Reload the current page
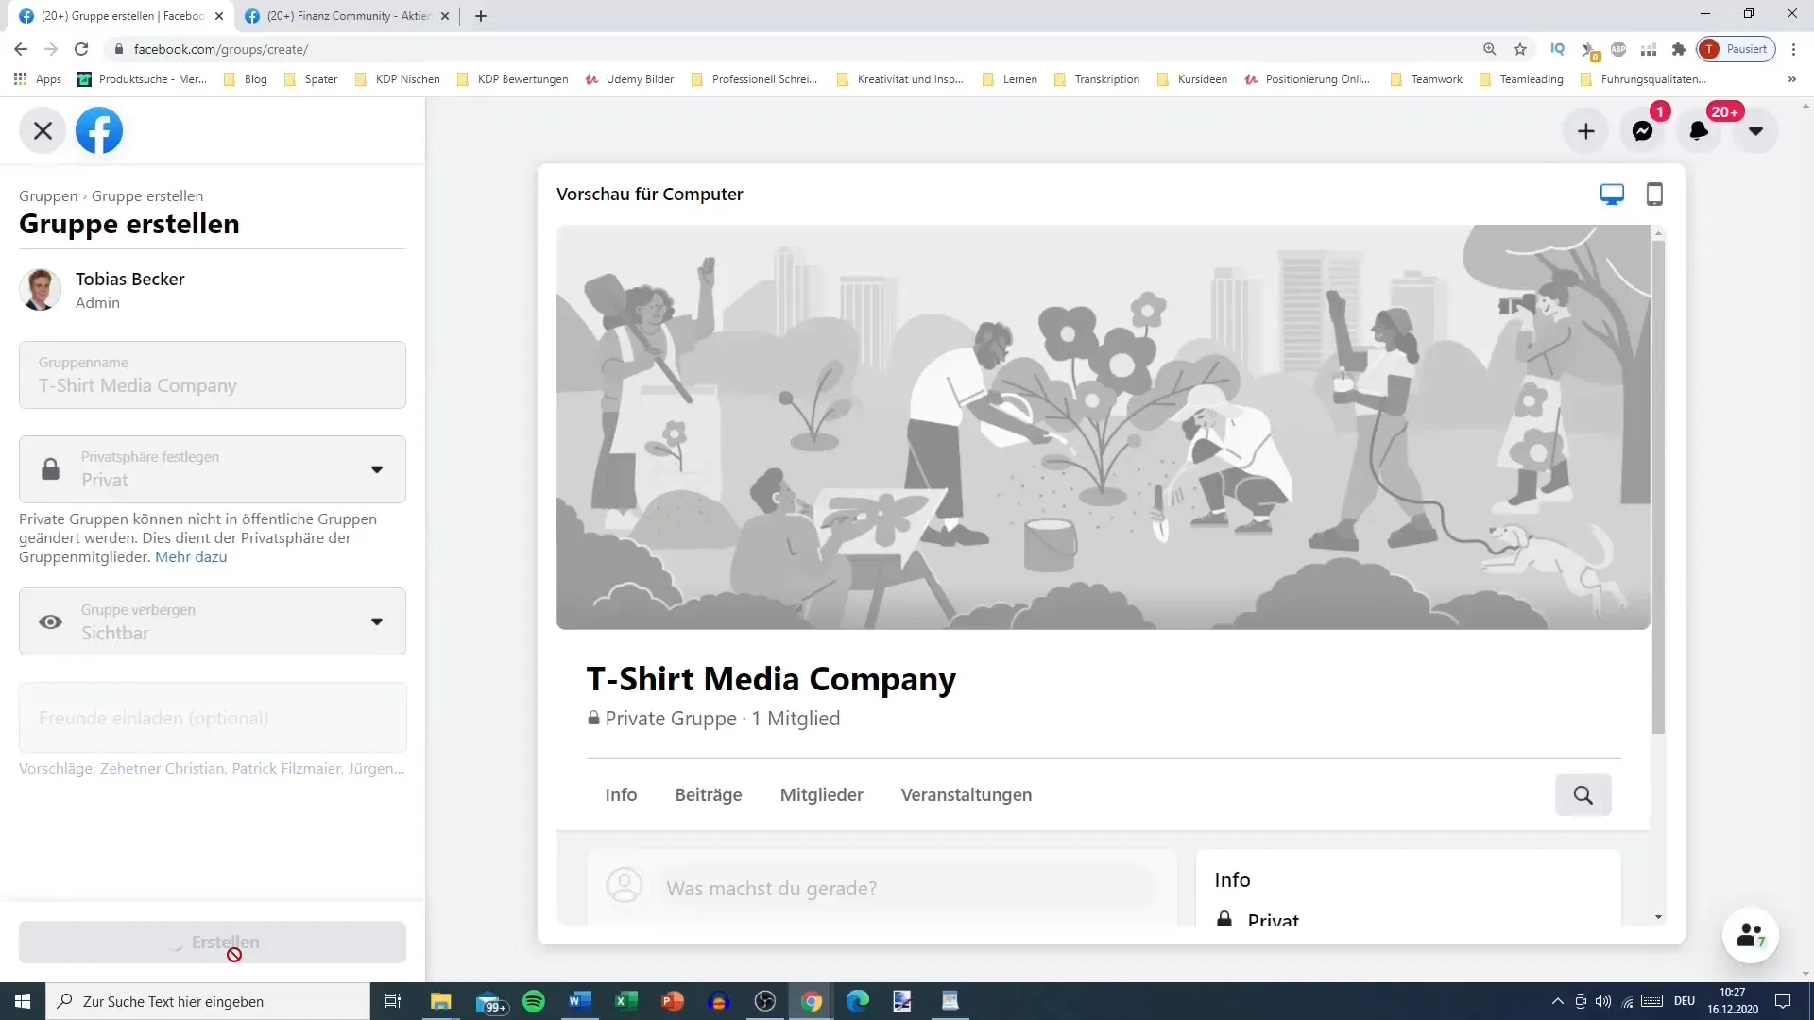1814x1020 pixels. pos(81,49)
